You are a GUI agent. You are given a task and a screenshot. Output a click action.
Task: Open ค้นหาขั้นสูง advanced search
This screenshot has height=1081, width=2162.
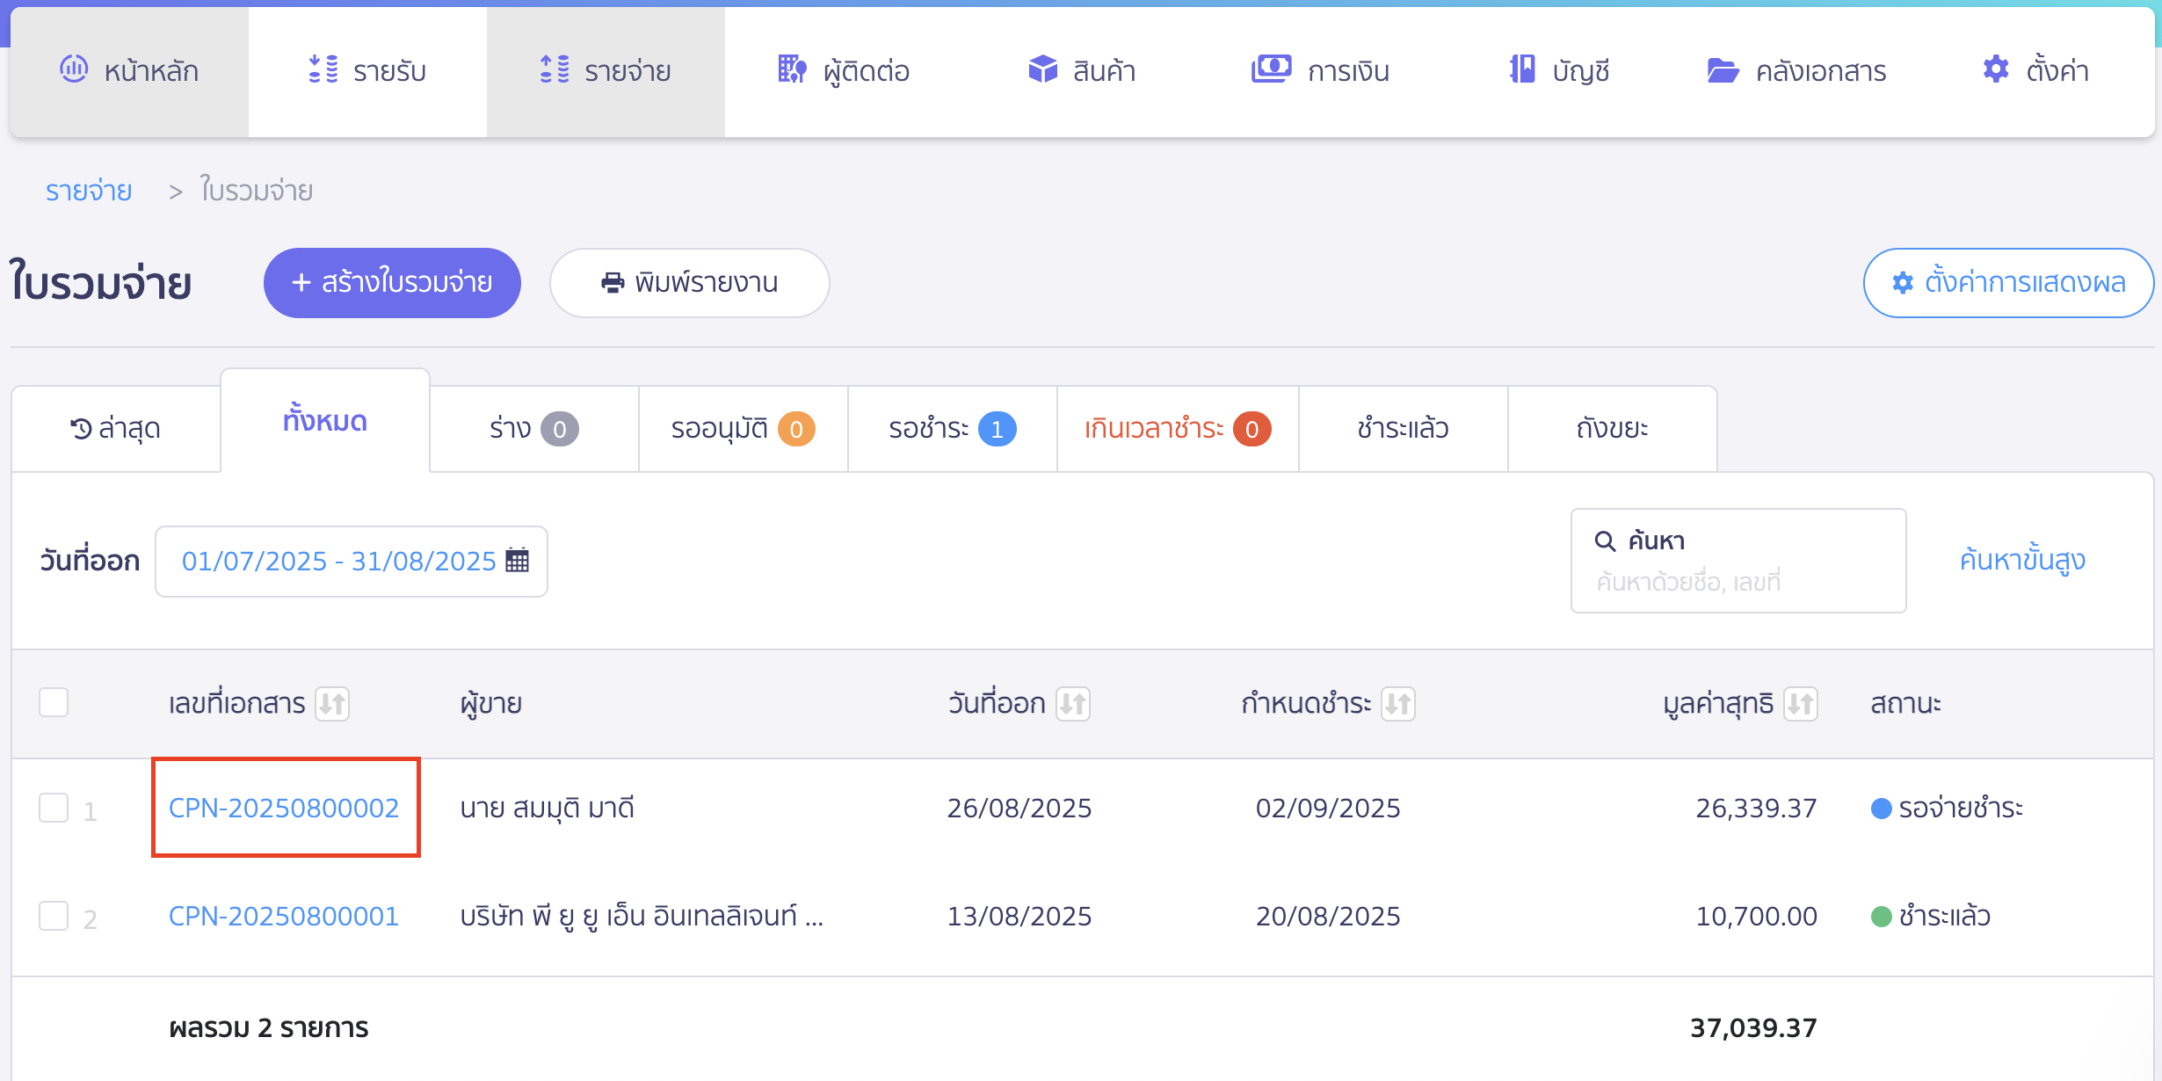point(2022,560)
